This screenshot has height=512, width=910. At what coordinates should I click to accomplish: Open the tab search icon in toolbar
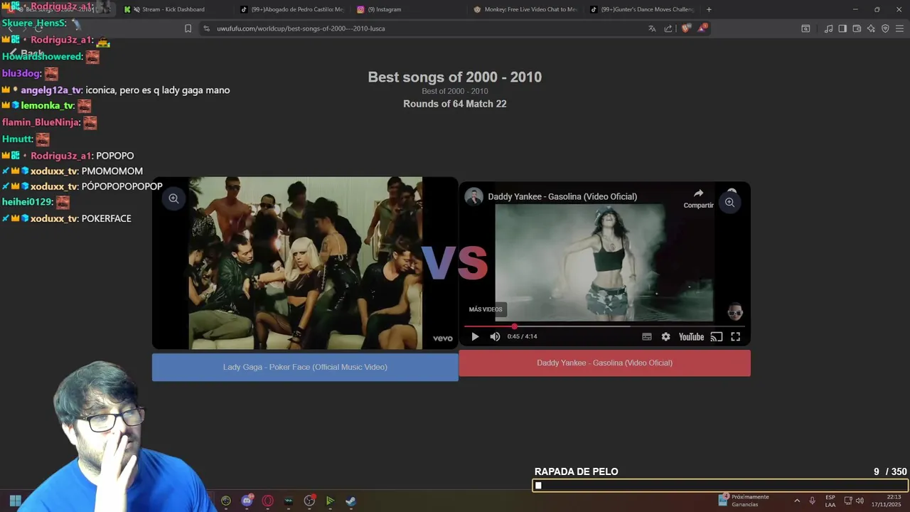805,28
